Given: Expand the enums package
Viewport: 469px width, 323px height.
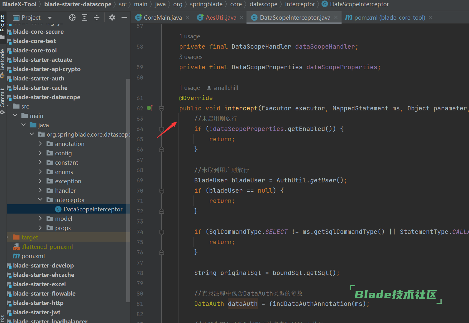Looking at the screenshot, I should [x=40, y=172].
